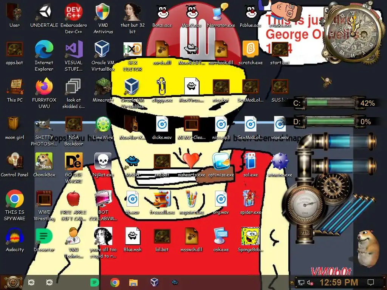Open This PC desktop icon
Viewport: 387px width, 290px height.
15,87
